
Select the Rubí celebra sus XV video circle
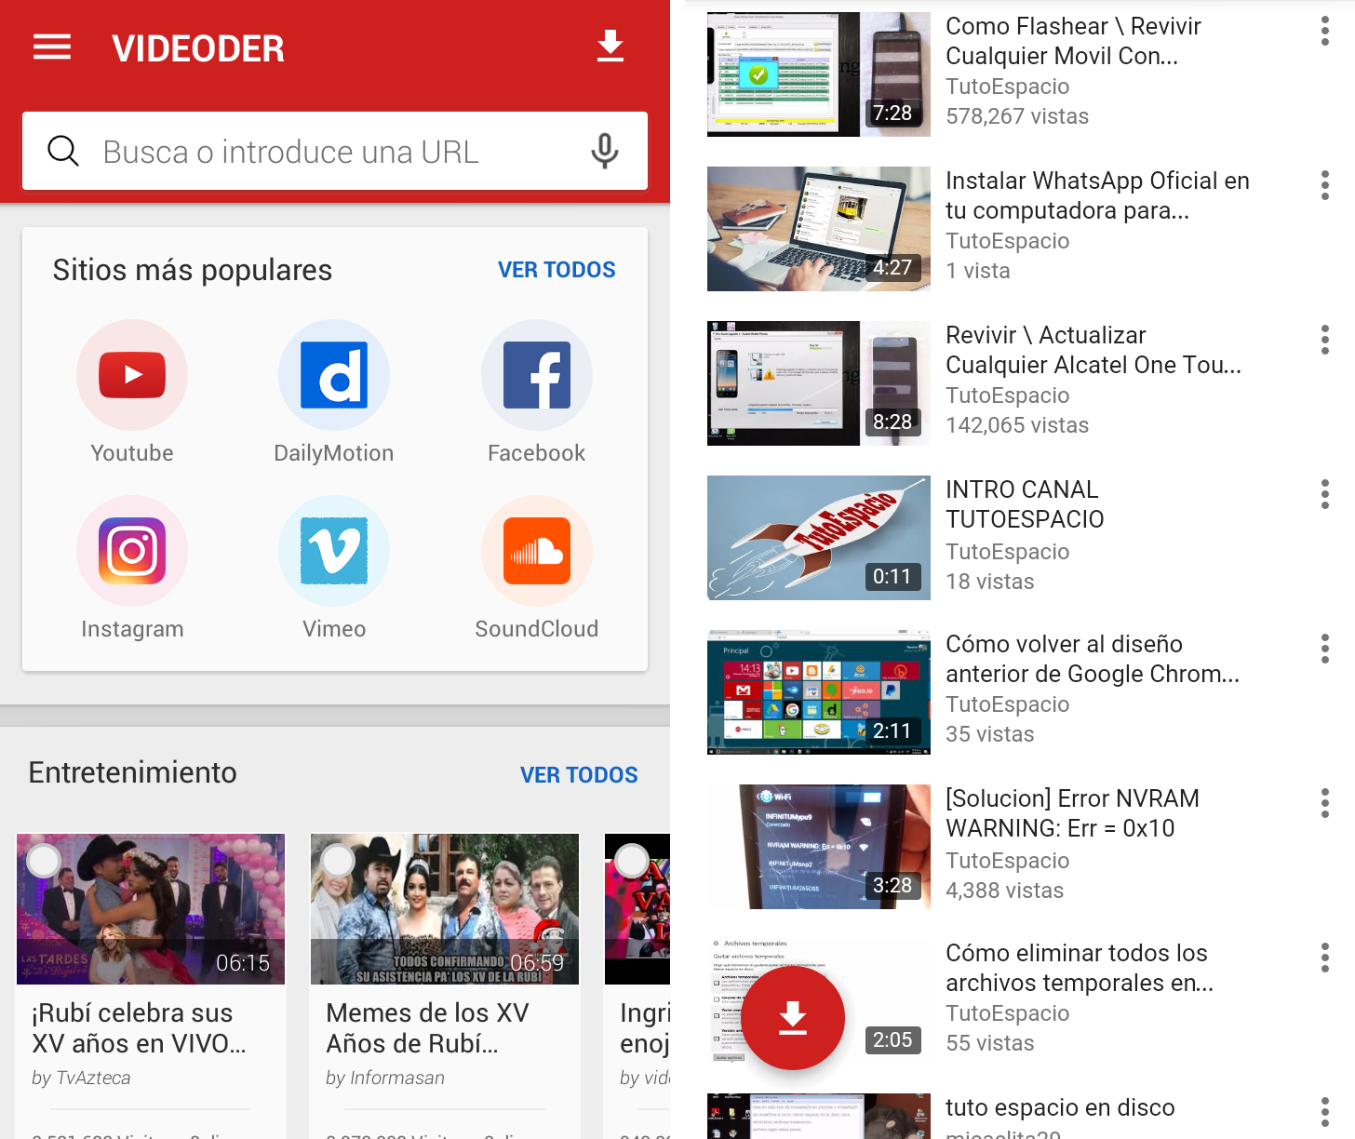pos(44,861)
